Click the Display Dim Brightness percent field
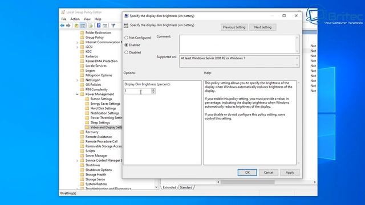The width and height of the screenshot is (365, 205). coord(138,91)
